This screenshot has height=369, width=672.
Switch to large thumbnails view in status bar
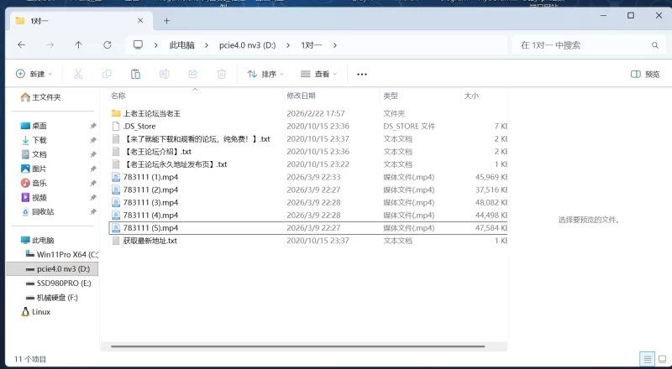(x=660, y=359)
